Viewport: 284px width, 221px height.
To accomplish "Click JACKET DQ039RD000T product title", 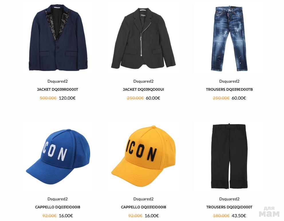I will point(58,89).
